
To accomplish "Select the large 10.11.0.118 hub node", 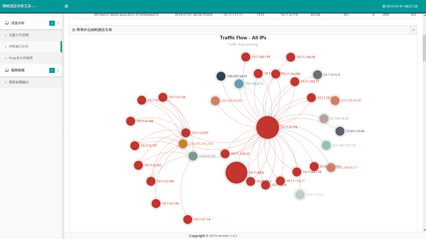I will [x=267, y=128].
